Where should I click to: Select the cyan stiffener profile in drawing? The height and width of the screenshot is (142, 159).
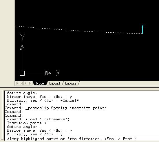click(x=143, y=29)
